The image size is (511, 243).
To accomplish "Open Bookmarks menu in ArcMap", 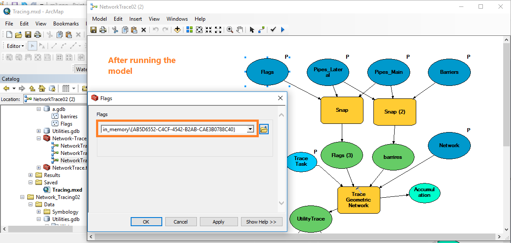I will point(66,23).
